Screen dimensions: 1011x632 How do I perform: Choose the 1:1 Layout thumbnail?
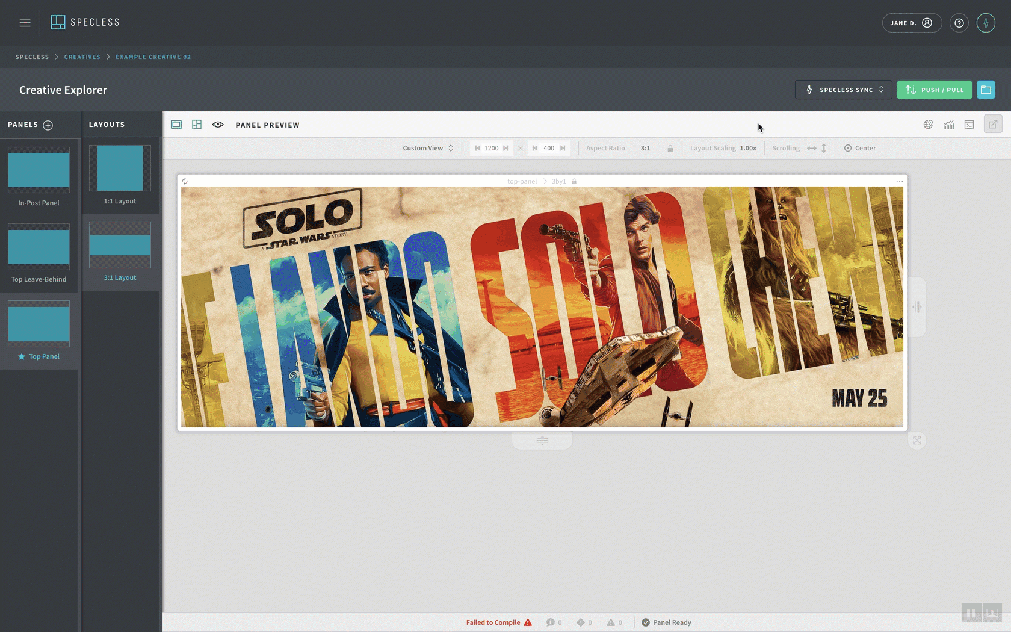120,169
